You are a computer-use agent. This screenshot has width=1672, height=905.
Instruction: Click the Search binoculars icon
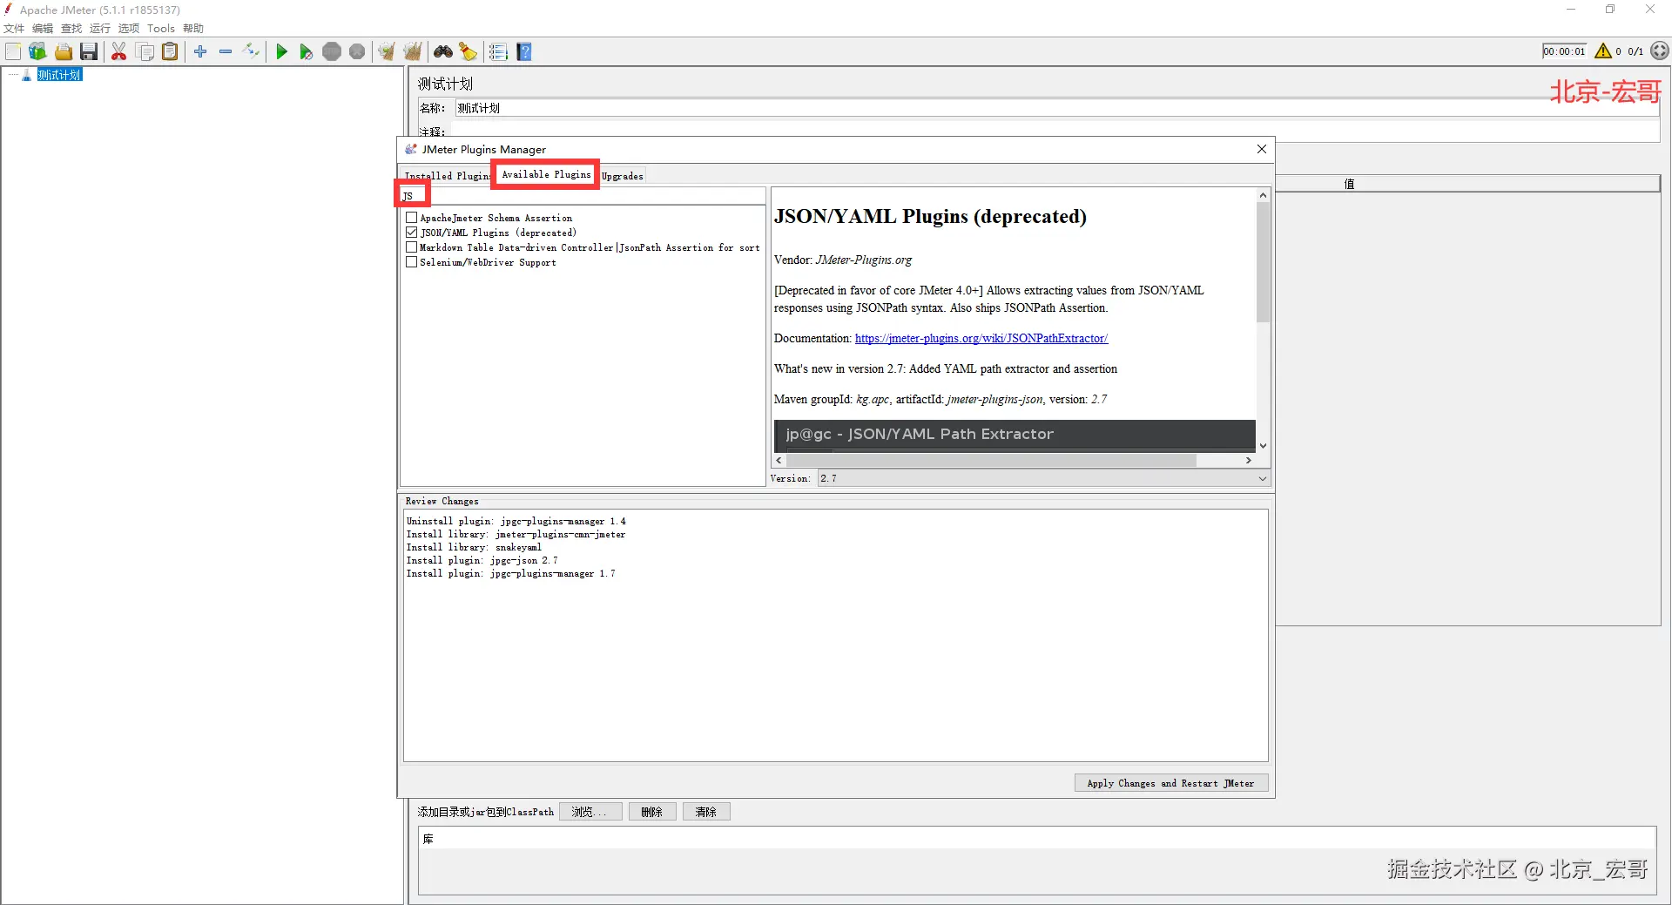pyautogui.click(x=443, y=52)
